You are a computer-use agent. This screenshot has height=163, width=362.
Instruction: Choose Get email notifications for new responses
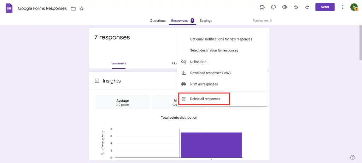222,39
